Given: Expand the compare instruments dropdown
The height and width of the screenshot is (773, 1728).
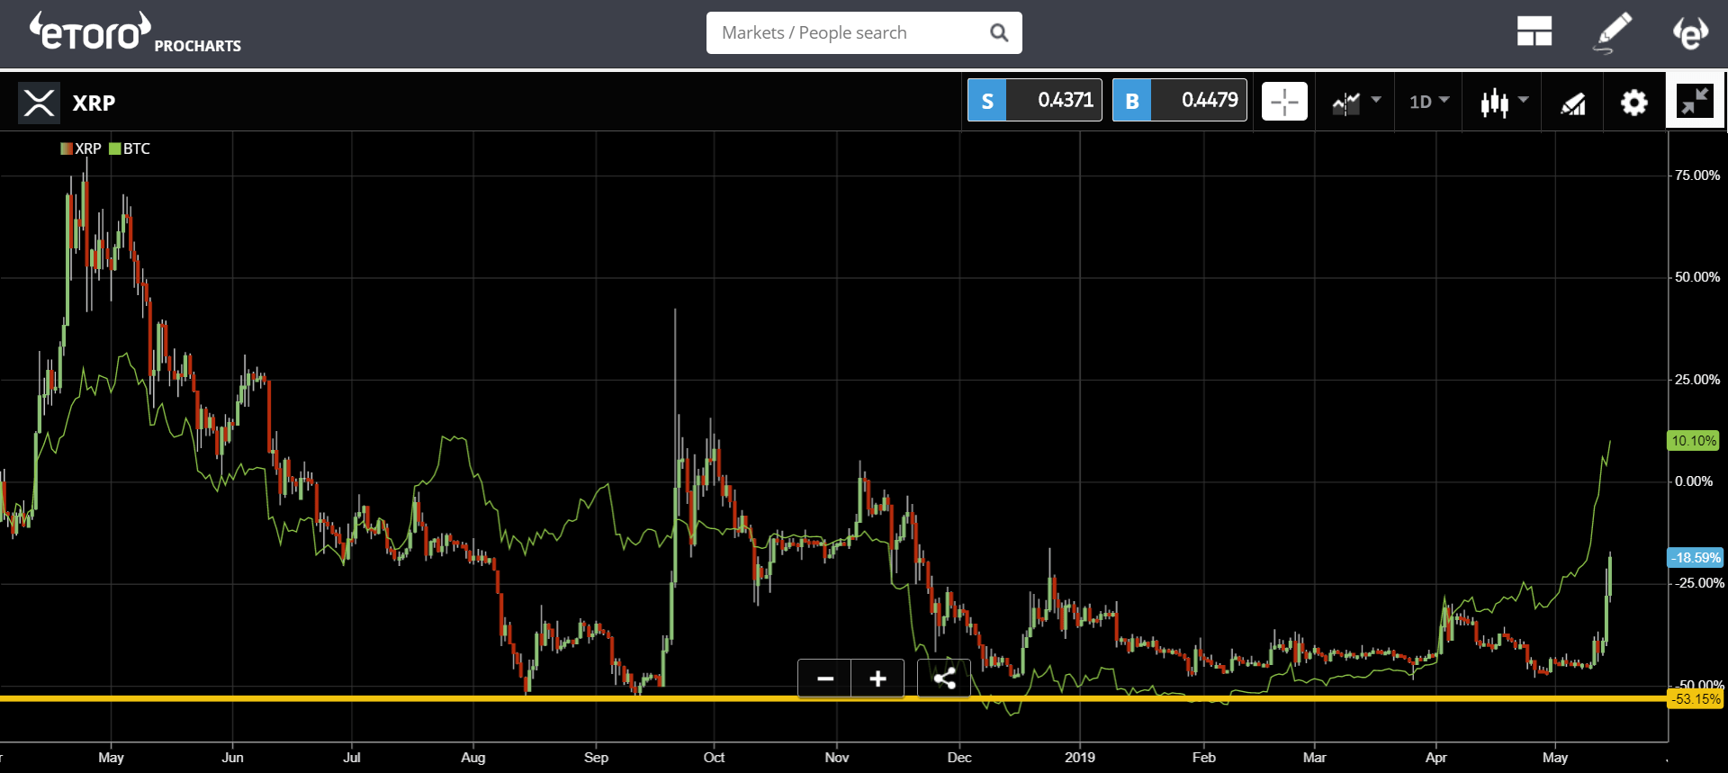Looking at the screenshot, I should tap(1355, 103).
